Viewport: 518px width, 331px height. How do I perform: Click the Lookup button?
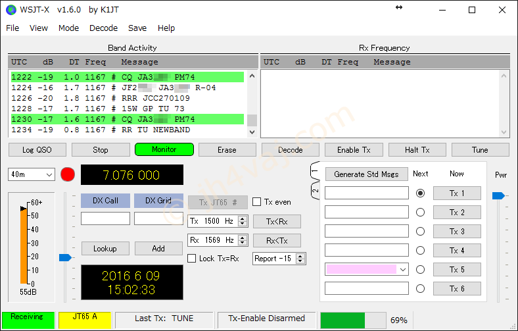pyautogui.click(x=105, y=248)
